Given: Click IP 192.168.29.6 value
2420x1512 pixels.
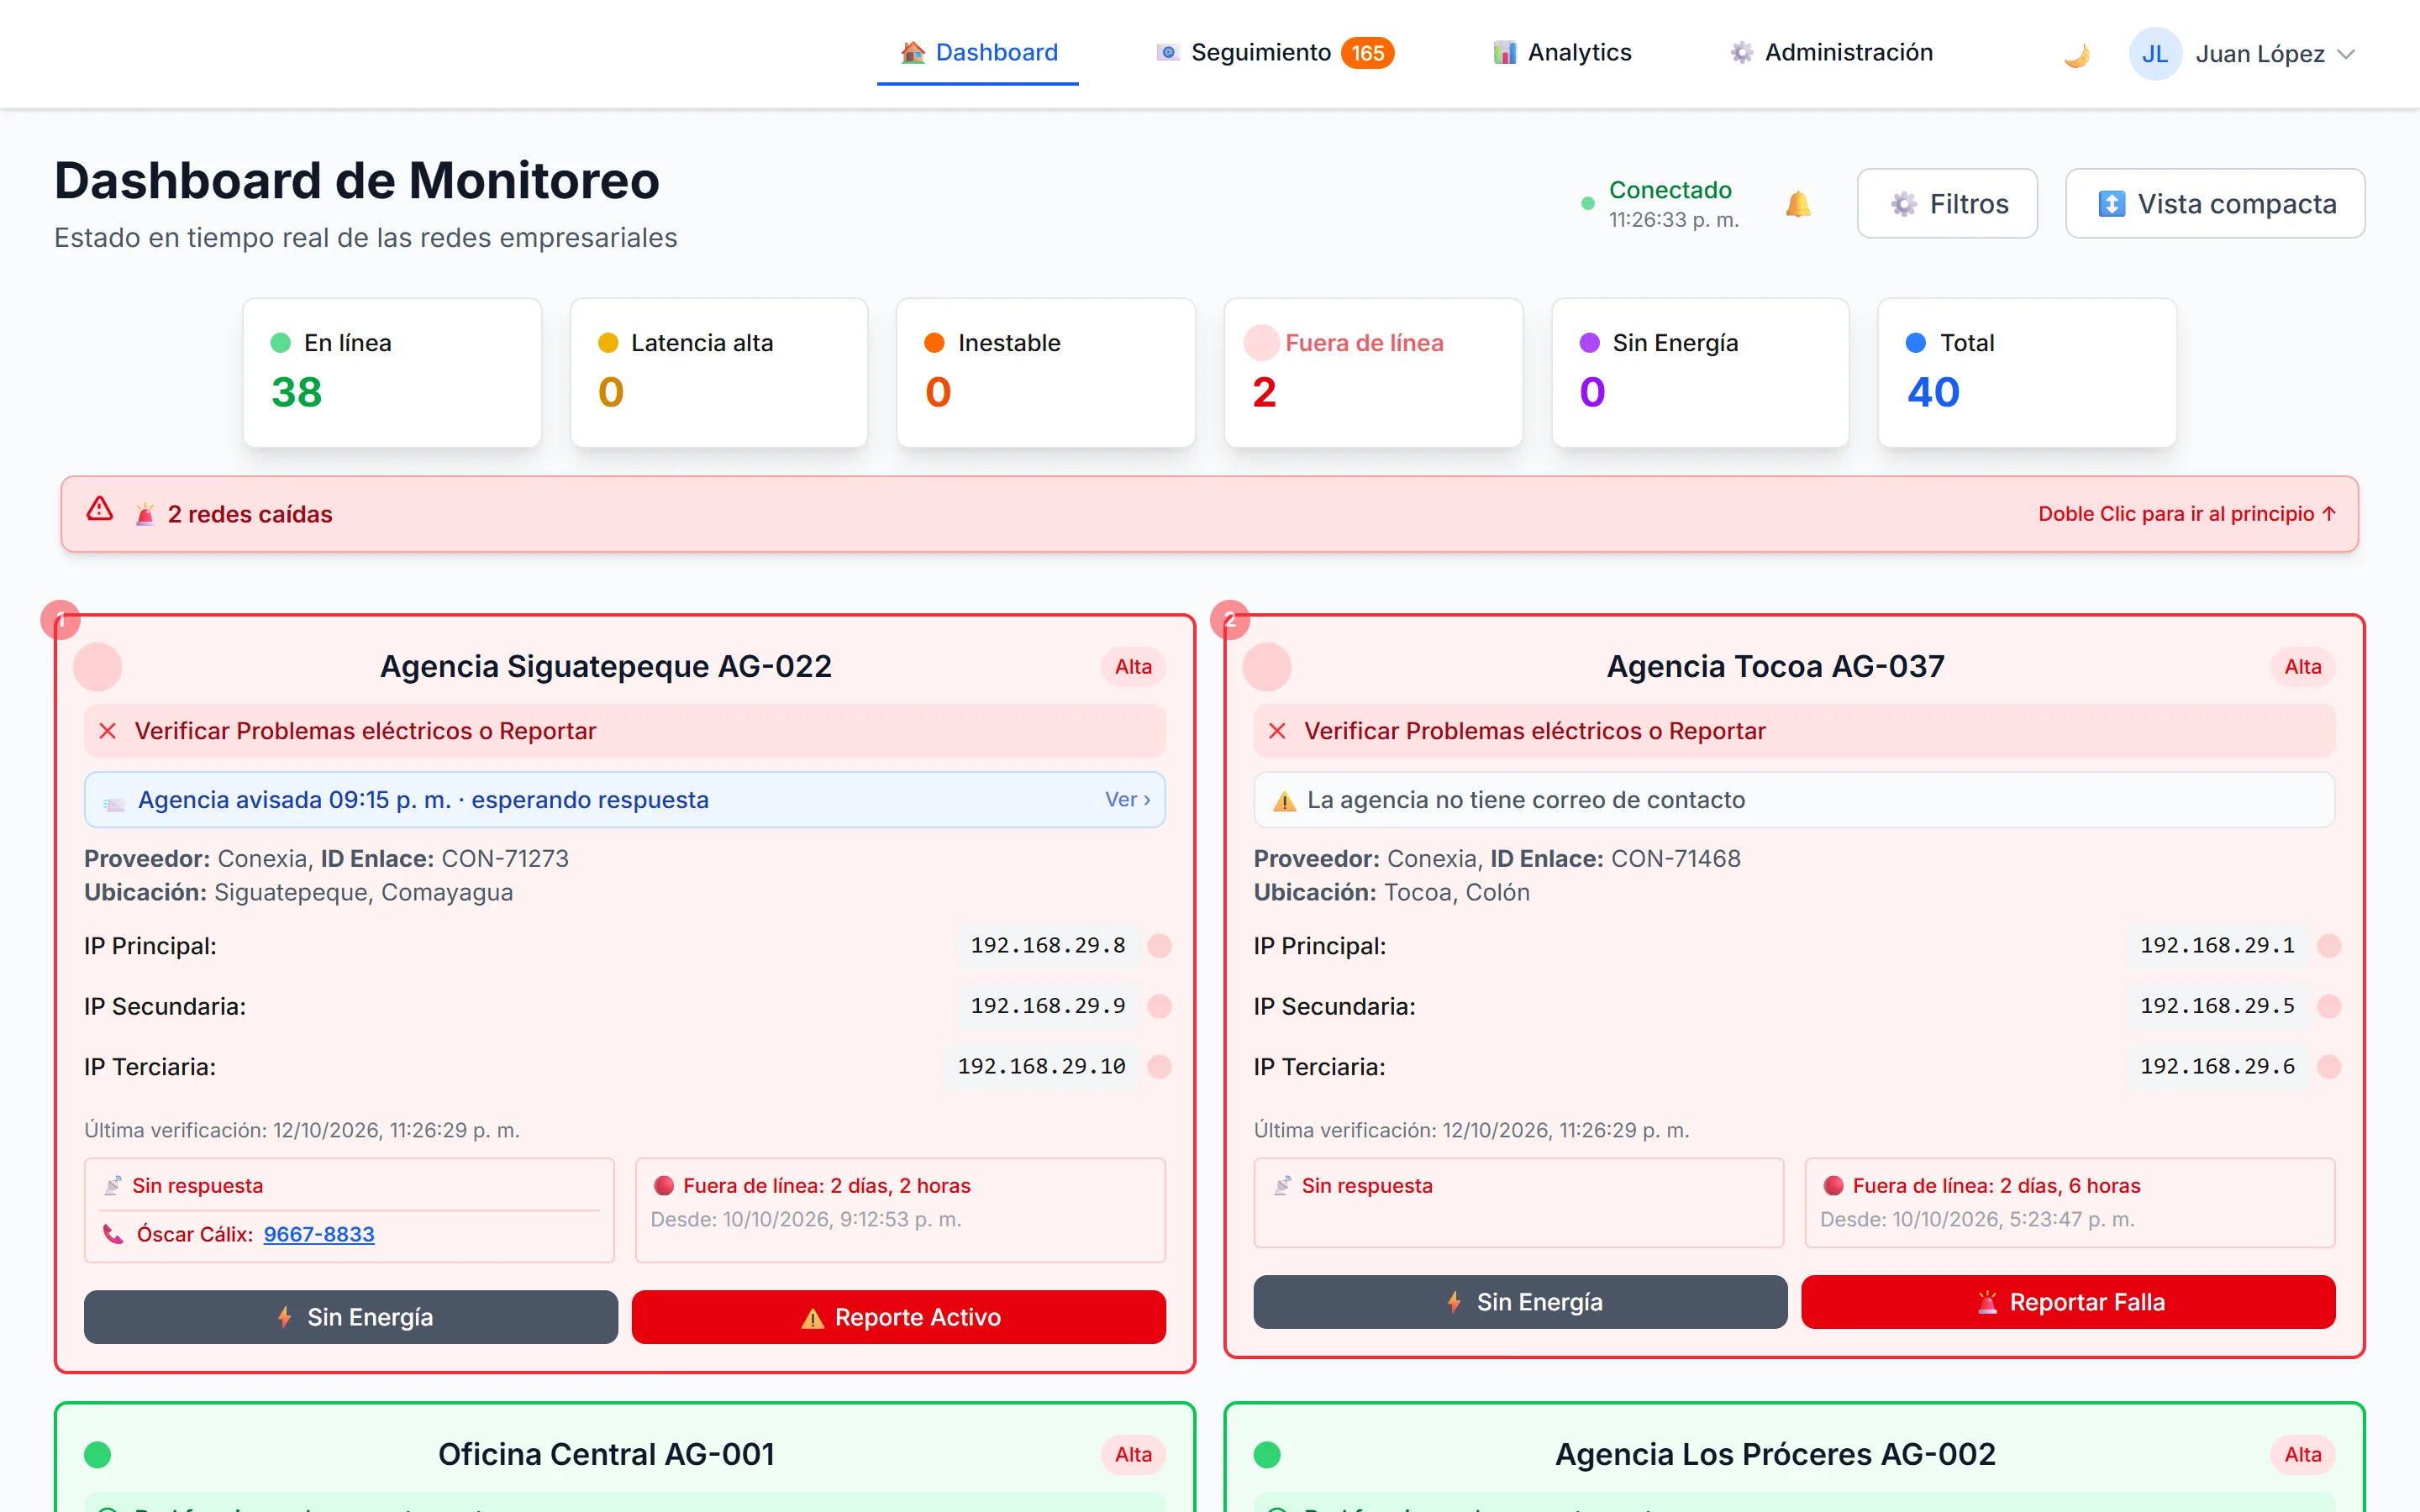Looking at the screenshot, I should (2217, 1067).
